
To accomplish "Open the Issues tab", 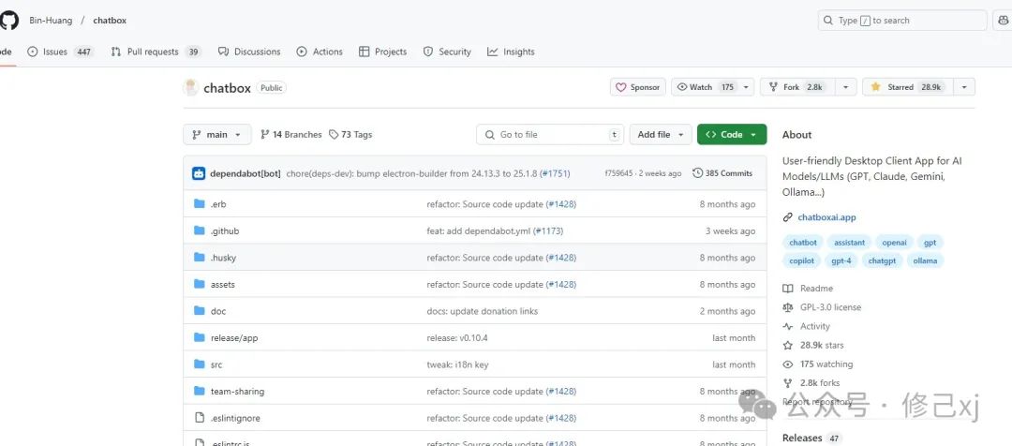I will [60, 52].
